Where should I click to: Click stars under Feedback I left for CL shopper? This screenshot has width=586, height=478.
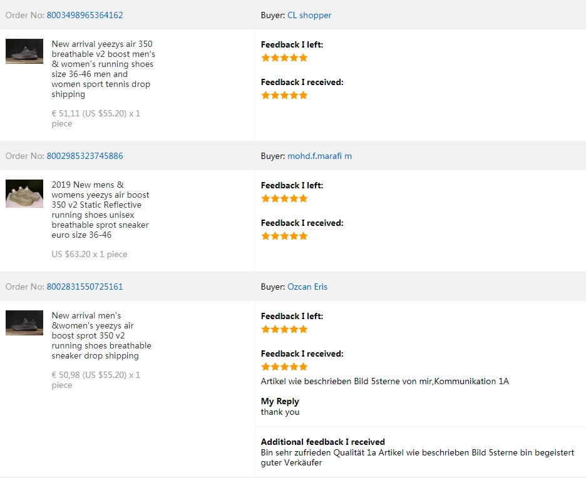284,58
